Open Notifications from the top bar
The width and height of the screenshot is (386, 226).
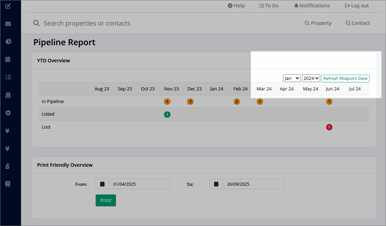[x=312, y=6]
